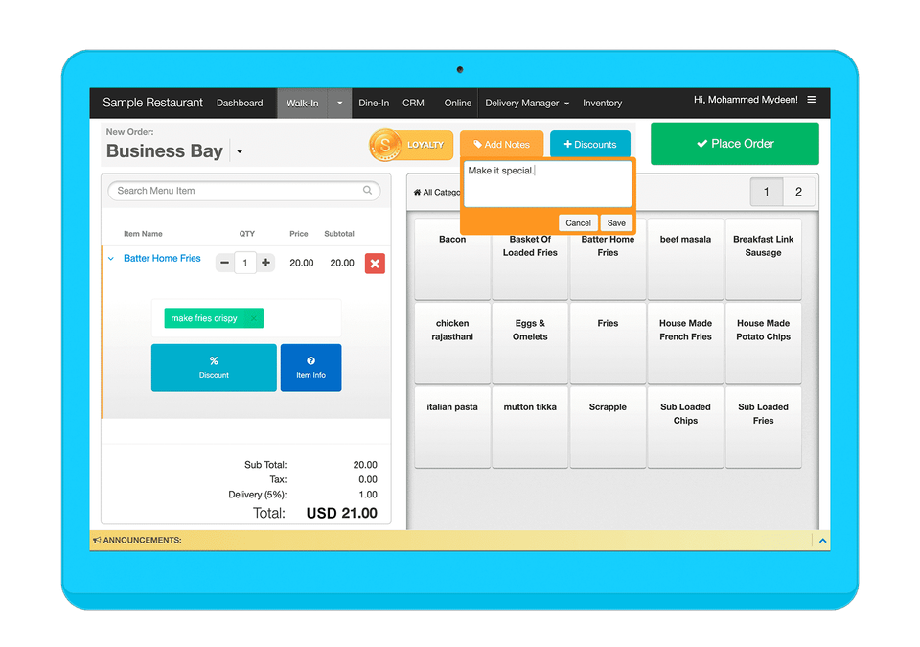
Task: Click the Discounts button
Action: tap(590, 145)
